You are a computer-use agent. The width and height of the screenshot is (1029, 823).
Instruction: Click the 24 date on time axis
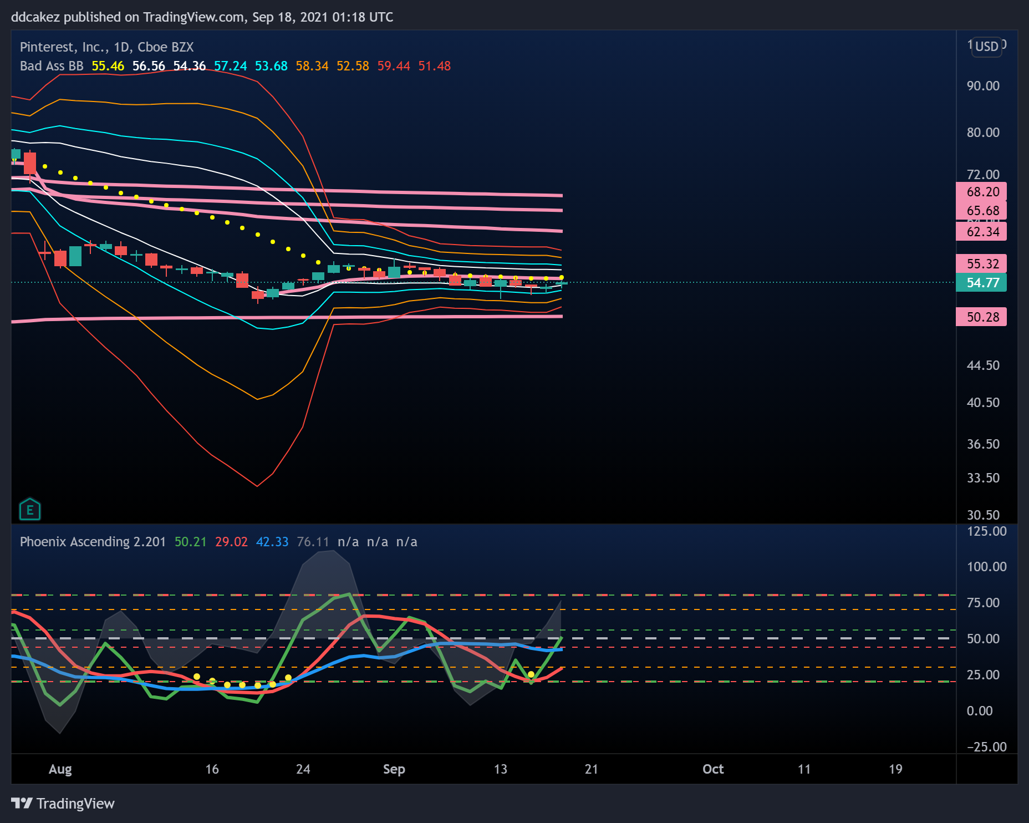(x=303, y=769)
